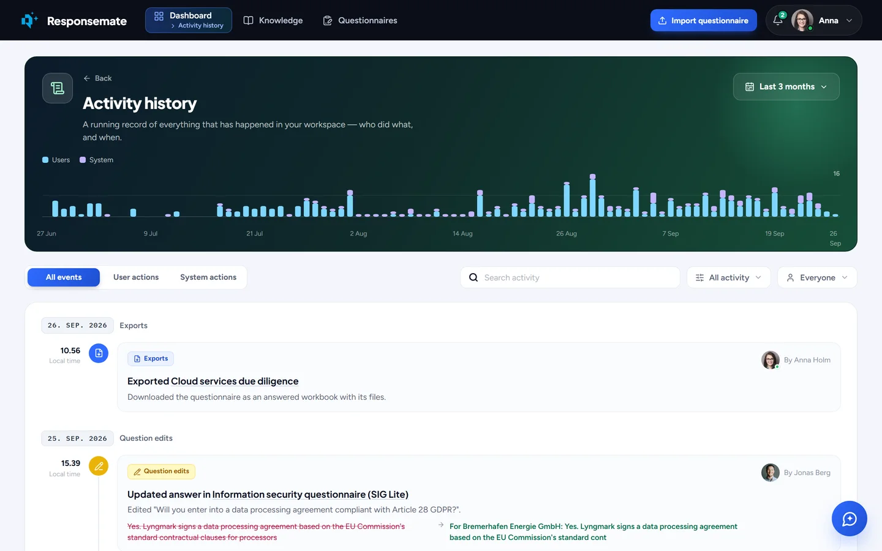Click the blue export event icon
Viewport: 882px width, 551px height.
pos(99,353)
